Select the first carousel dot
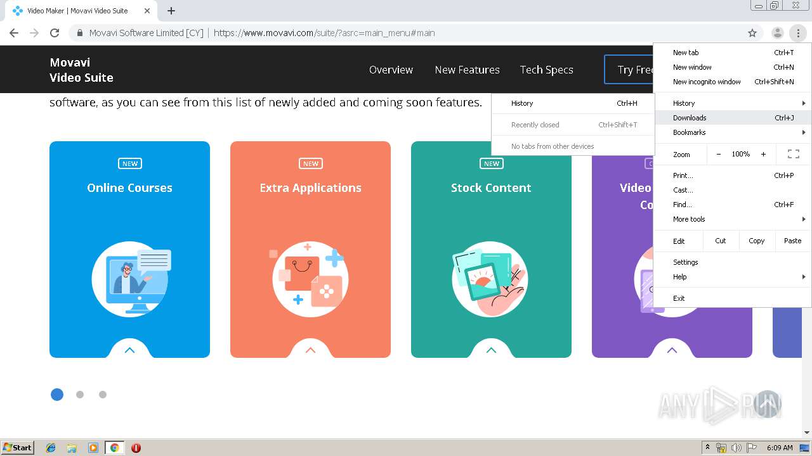Screen dimensions: 812x456 pos(57,395)
